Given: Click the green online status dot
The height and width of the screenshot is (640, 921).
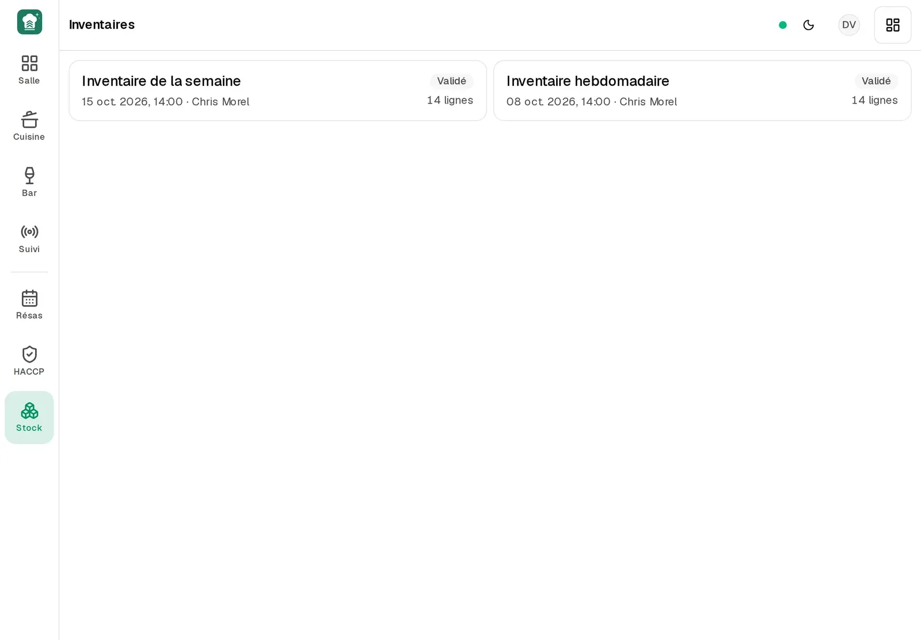Looking at the screenshot, I should pos(782,25).
